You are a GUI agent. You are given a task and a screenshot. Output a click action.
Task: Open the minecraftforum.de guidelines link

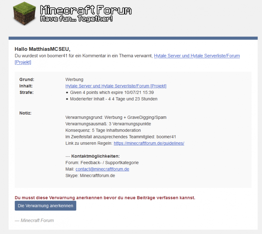coord(149,143)
